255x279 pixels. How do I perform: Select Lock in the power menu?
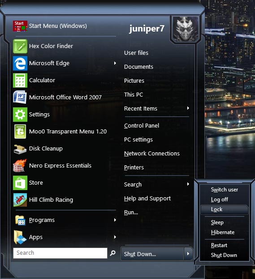tap(225, 209)
